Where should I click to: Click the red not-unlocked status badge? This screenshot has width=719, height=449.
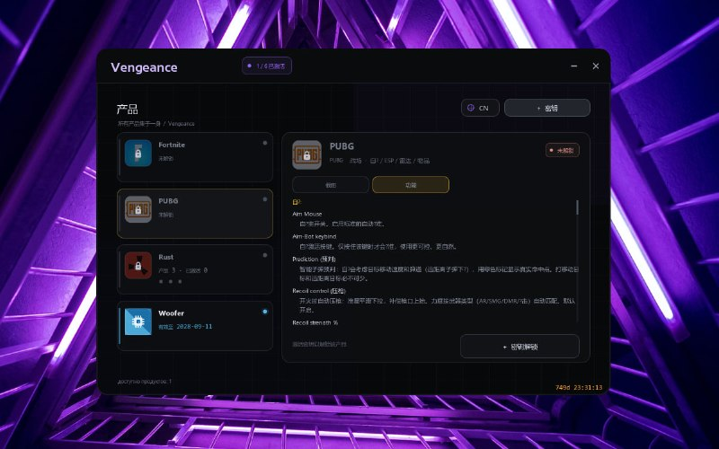click(563, 150)
